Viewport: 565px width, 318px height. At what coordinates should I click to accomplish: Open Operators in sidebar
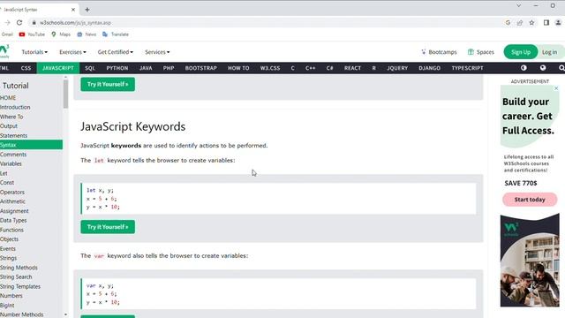coord(12,193)
